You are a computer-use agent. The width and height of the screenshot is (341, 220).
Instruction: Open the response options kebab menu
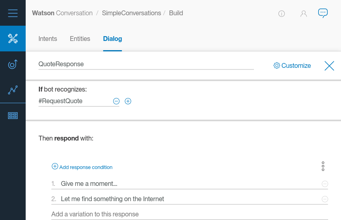pyautogui.click(x=323, y=166)
